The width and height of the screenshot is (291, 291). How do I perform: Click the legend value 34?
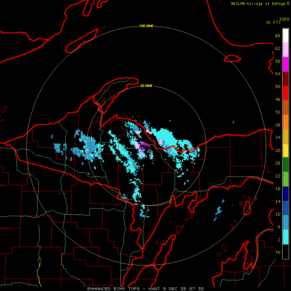(278, 137)
